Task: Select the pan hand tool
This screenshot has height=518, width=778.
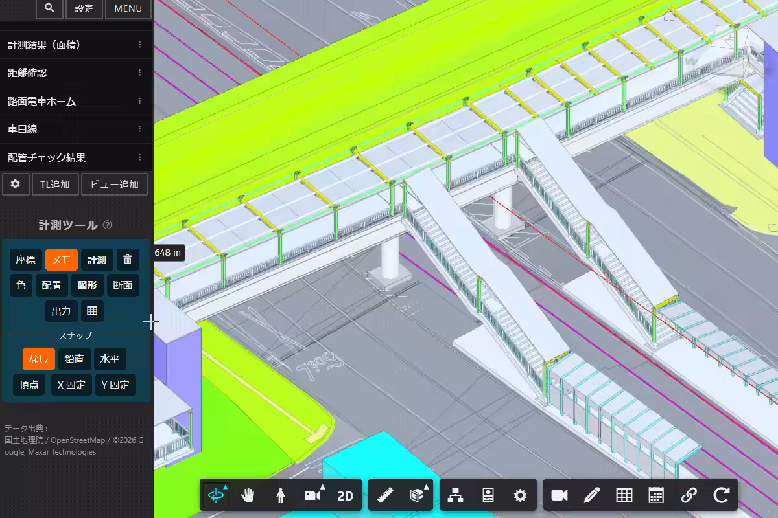Action: point(248,495)
